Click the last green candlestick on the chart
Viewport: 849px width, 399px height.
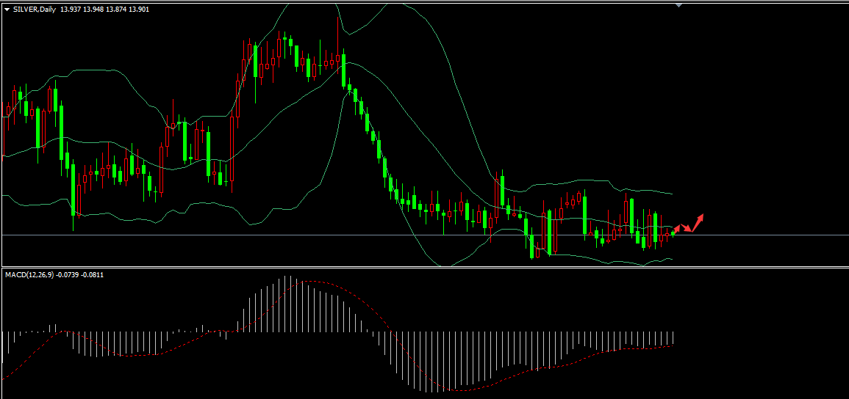[x=673, y=233]
